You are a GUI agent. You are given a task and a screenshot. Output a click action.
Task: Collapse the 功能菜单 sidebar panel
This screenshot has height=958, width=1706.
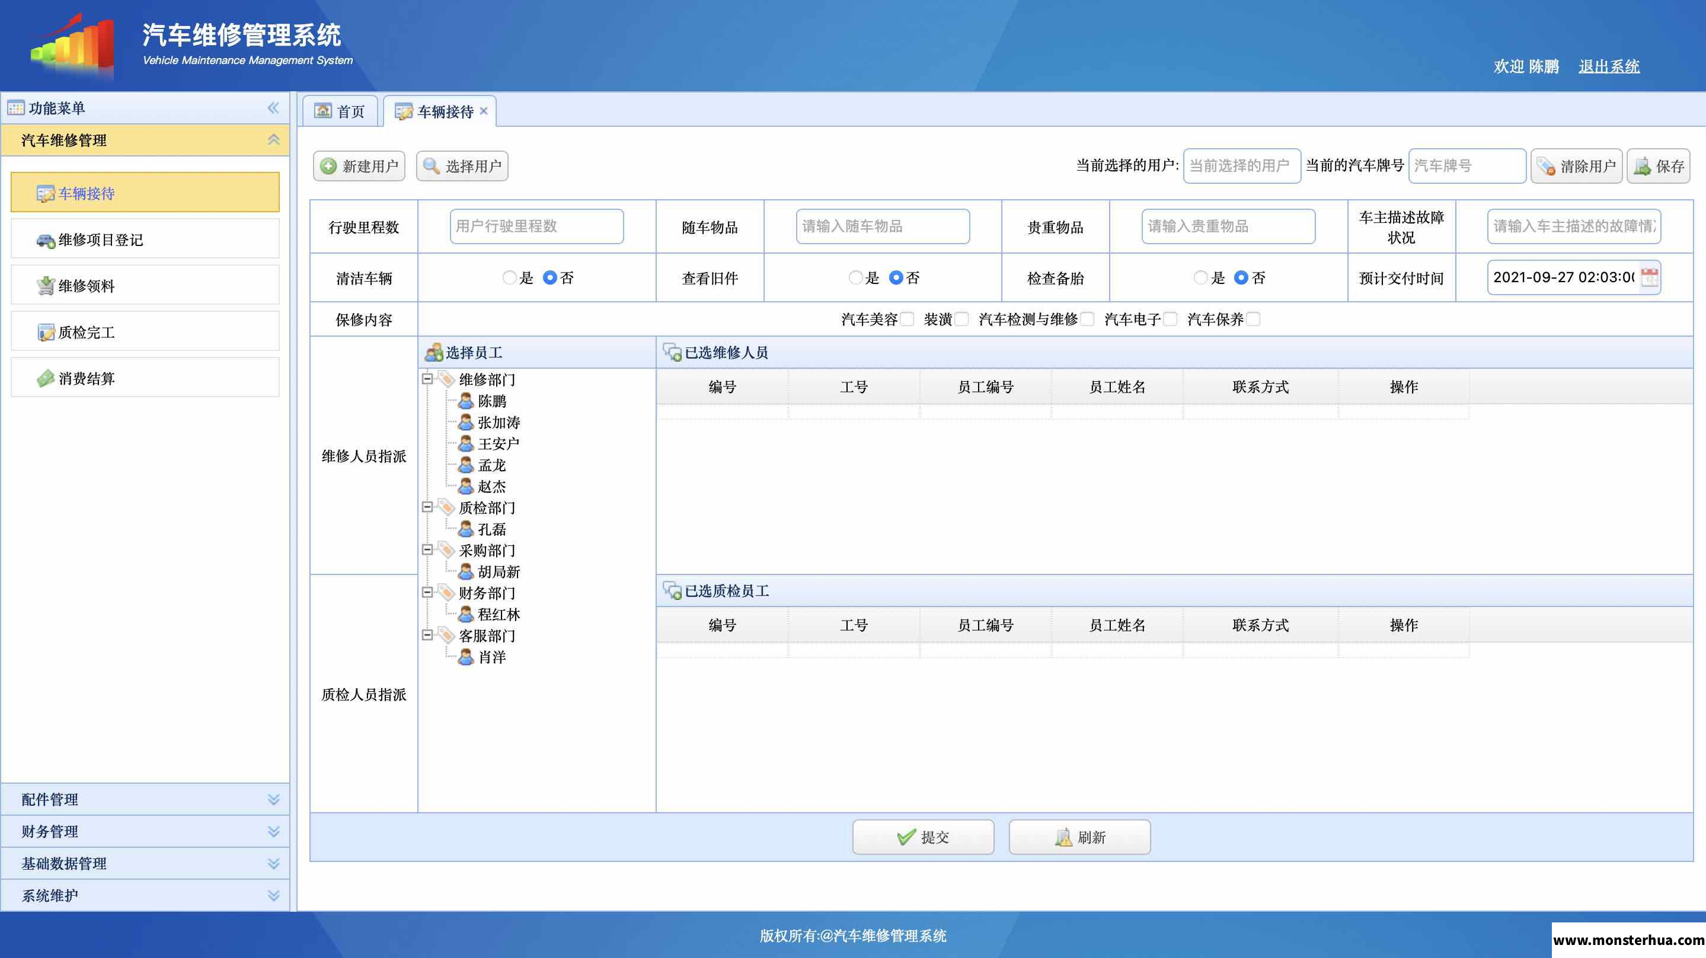[x=273, y=107]
